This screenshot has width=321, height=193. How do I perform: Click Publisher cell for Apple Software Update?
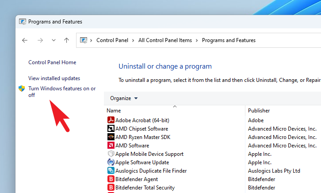260,162
